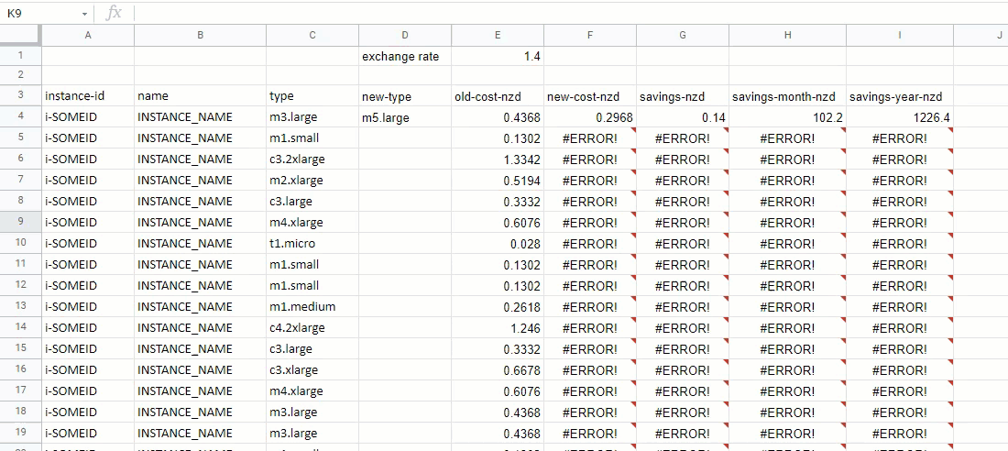The image size is (1008, 451).
Task: Click the 'savings-year-nzd' header cell
Action: click(x=899, y=96)
